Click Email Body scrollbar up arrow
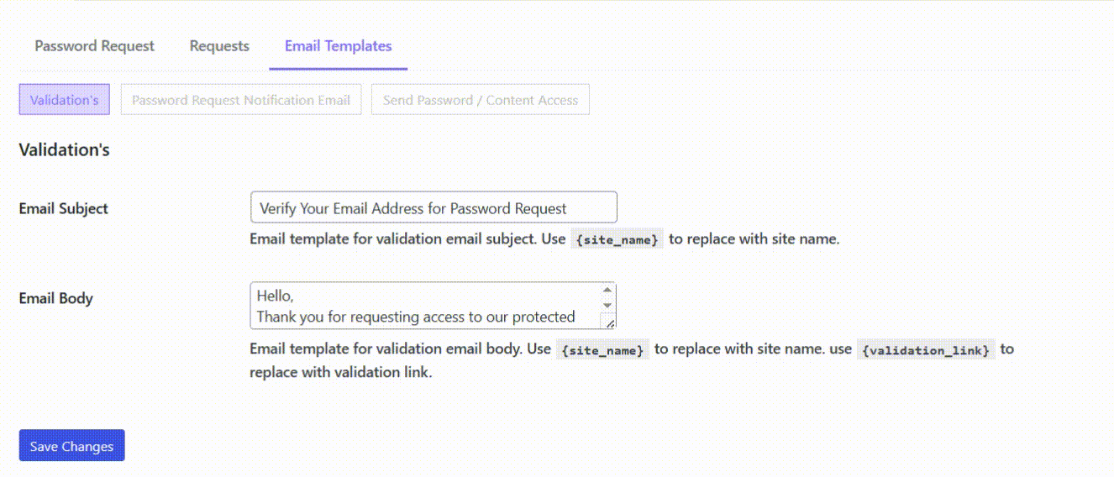This screenshot has width=1114, height=477. 607,291
